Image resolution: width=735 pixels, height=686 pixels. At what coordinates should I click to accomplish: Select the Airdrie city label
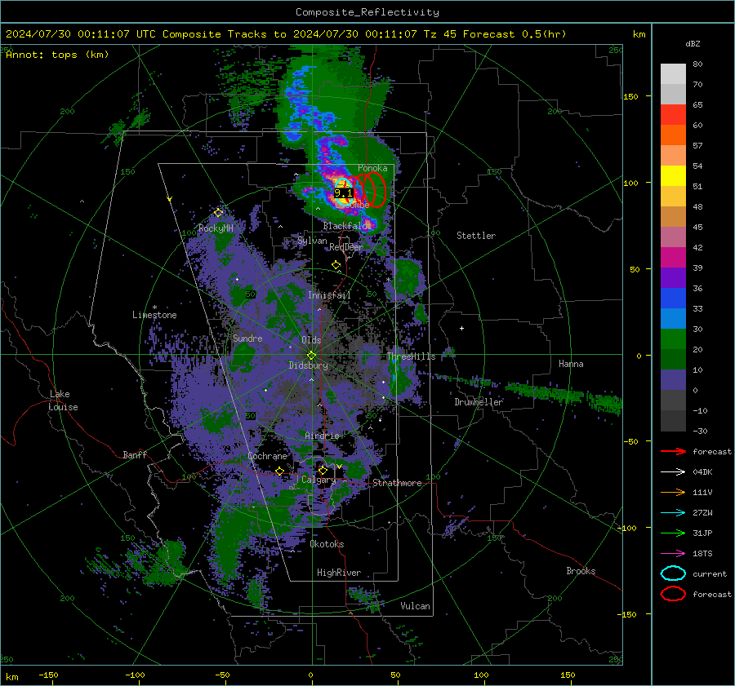[x=322, y=436]
